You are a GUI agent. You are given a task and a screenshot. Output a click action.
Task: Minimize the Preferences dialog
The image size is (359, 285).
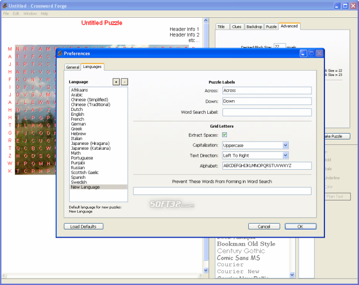(303, 53)
